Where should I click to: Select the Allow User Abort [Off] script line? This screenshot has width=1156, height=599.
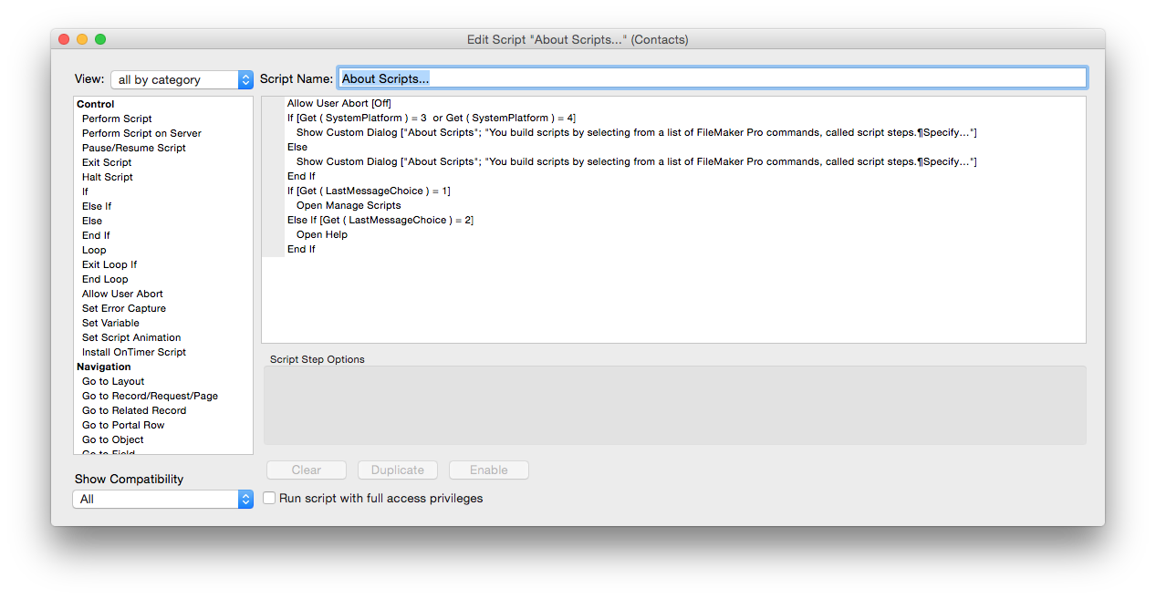pos(338,103)
